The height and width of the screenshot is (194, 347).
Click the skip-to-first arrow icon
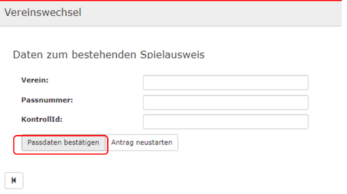click(14, 180)
